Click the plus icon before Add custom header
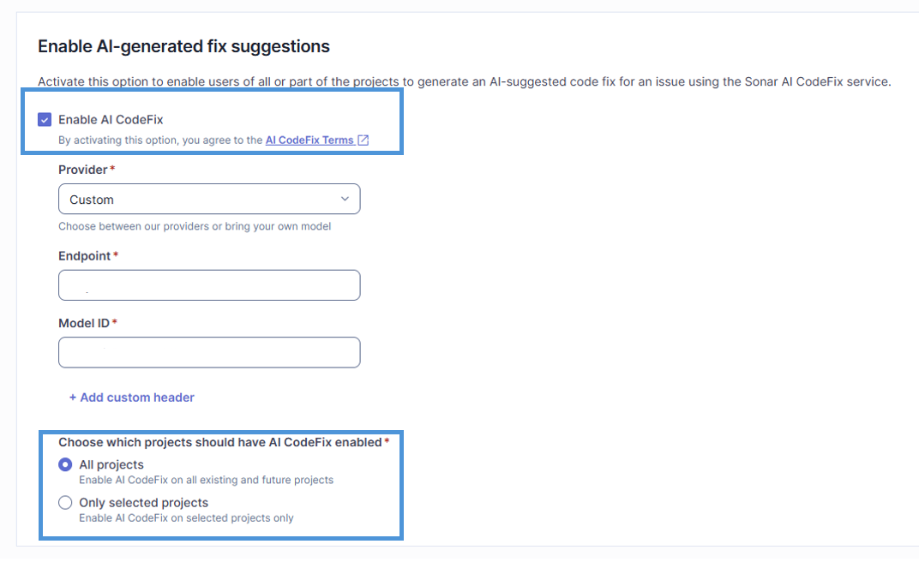The height and width of the screenshot is (574, 919). click(73, 398)
